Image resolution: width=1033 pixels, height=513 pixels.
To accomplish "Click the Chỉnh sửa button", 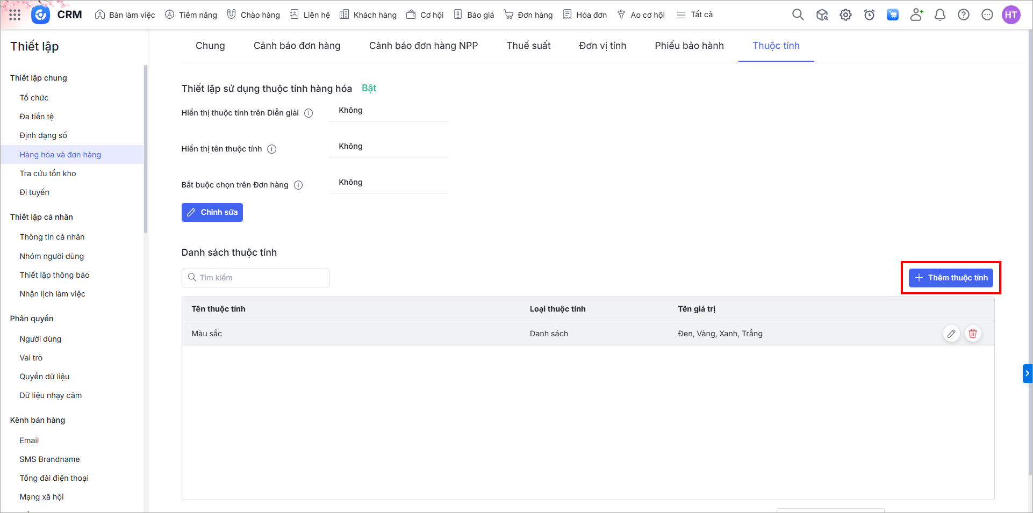I will (212, 212).
